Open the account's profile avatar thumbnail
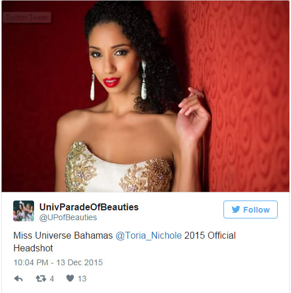The height and width of the screenshot is (293, 291). coord(24,211)
